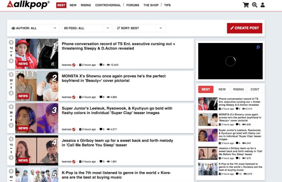
Task: Open K-Pop 7th most listened genre headline
Action: click(116, 175)
